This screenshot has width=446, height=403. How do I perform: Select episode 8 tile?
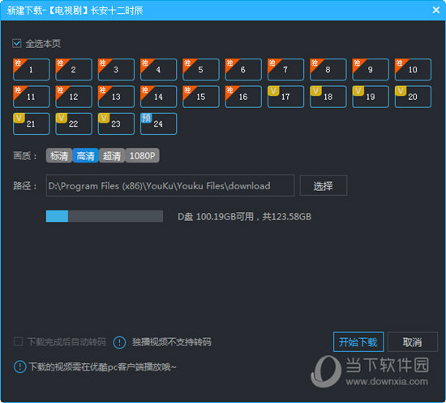(x=328, y=70)
